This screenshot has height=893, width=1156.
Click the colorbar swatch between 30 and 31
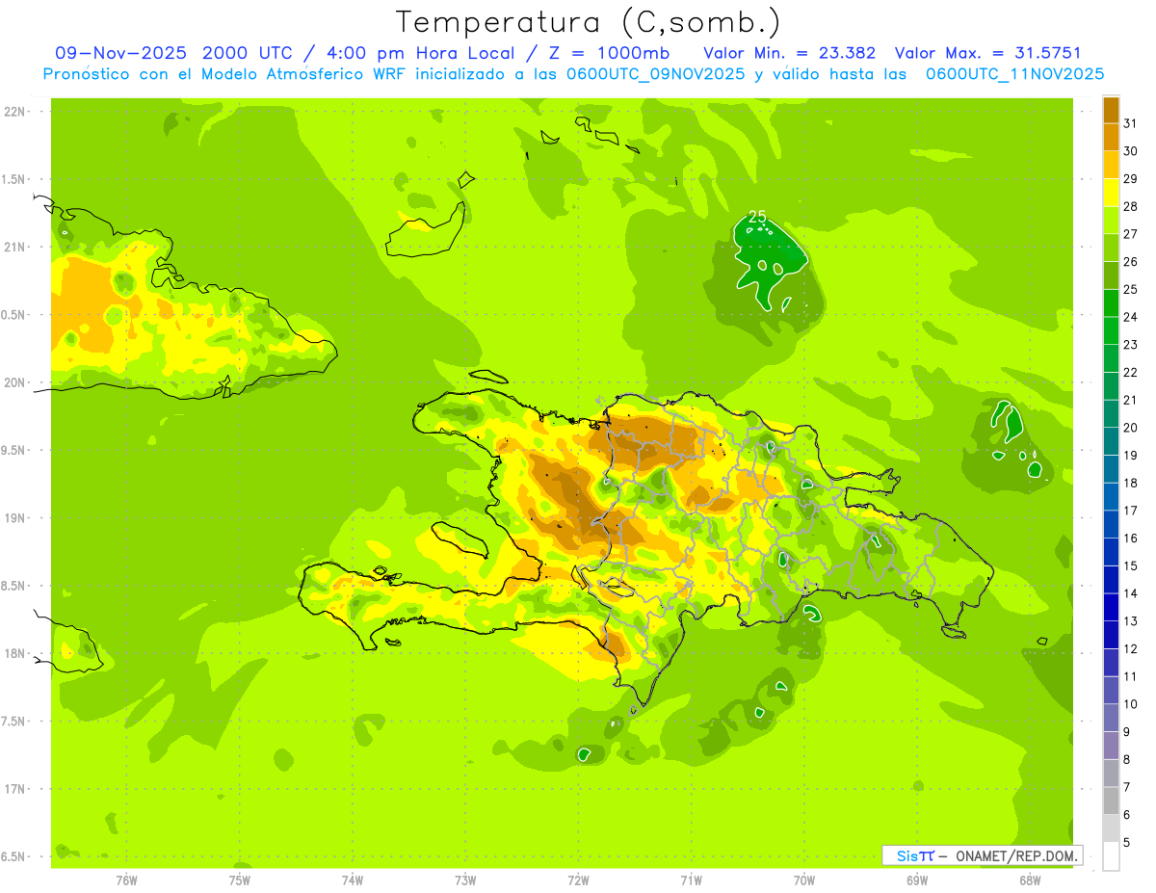(1111, 138)
